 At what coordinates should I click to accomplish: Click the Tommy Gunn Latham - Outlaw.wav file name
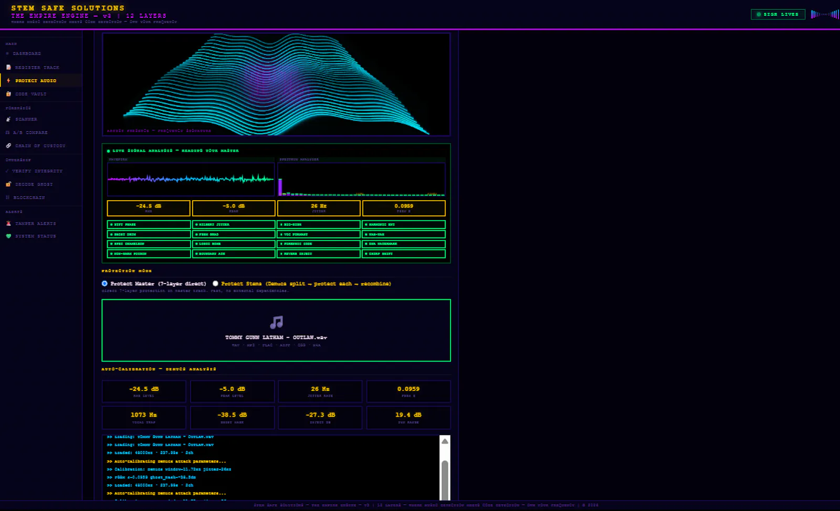click(276, 338)
